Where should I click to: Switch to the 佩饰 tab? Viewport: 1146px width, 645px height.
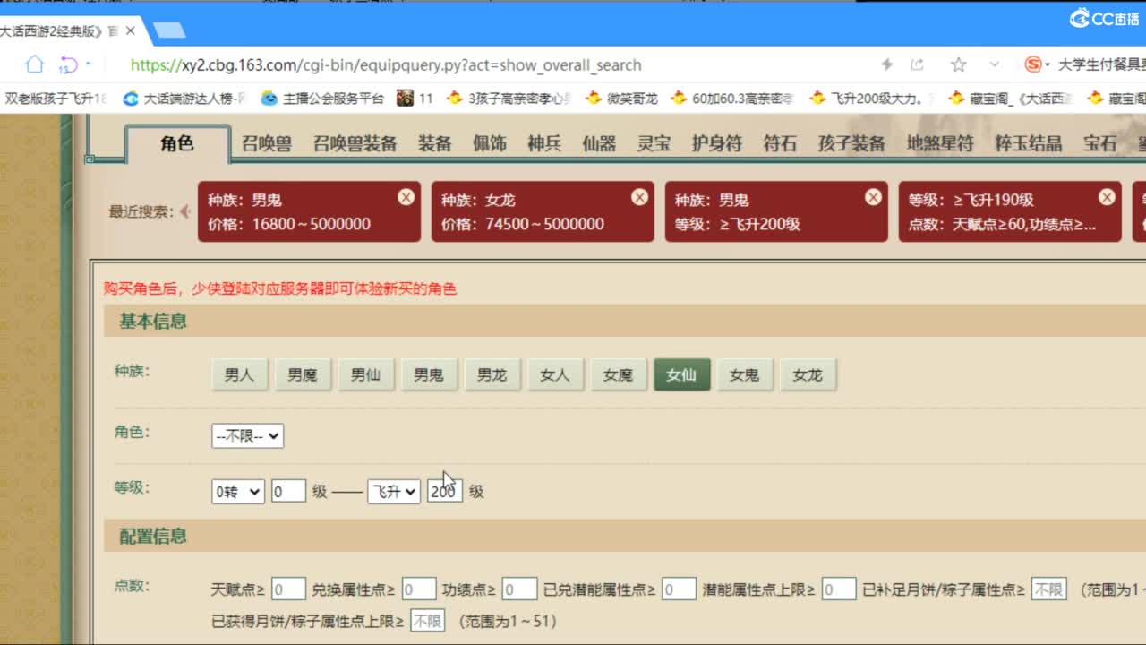pyautogui.click(x=490, y=143)
